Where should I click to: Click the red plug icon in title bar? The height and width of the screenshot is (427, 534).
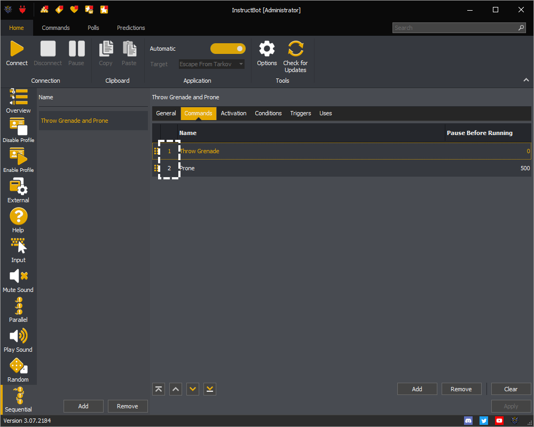[x=22, y=10]
